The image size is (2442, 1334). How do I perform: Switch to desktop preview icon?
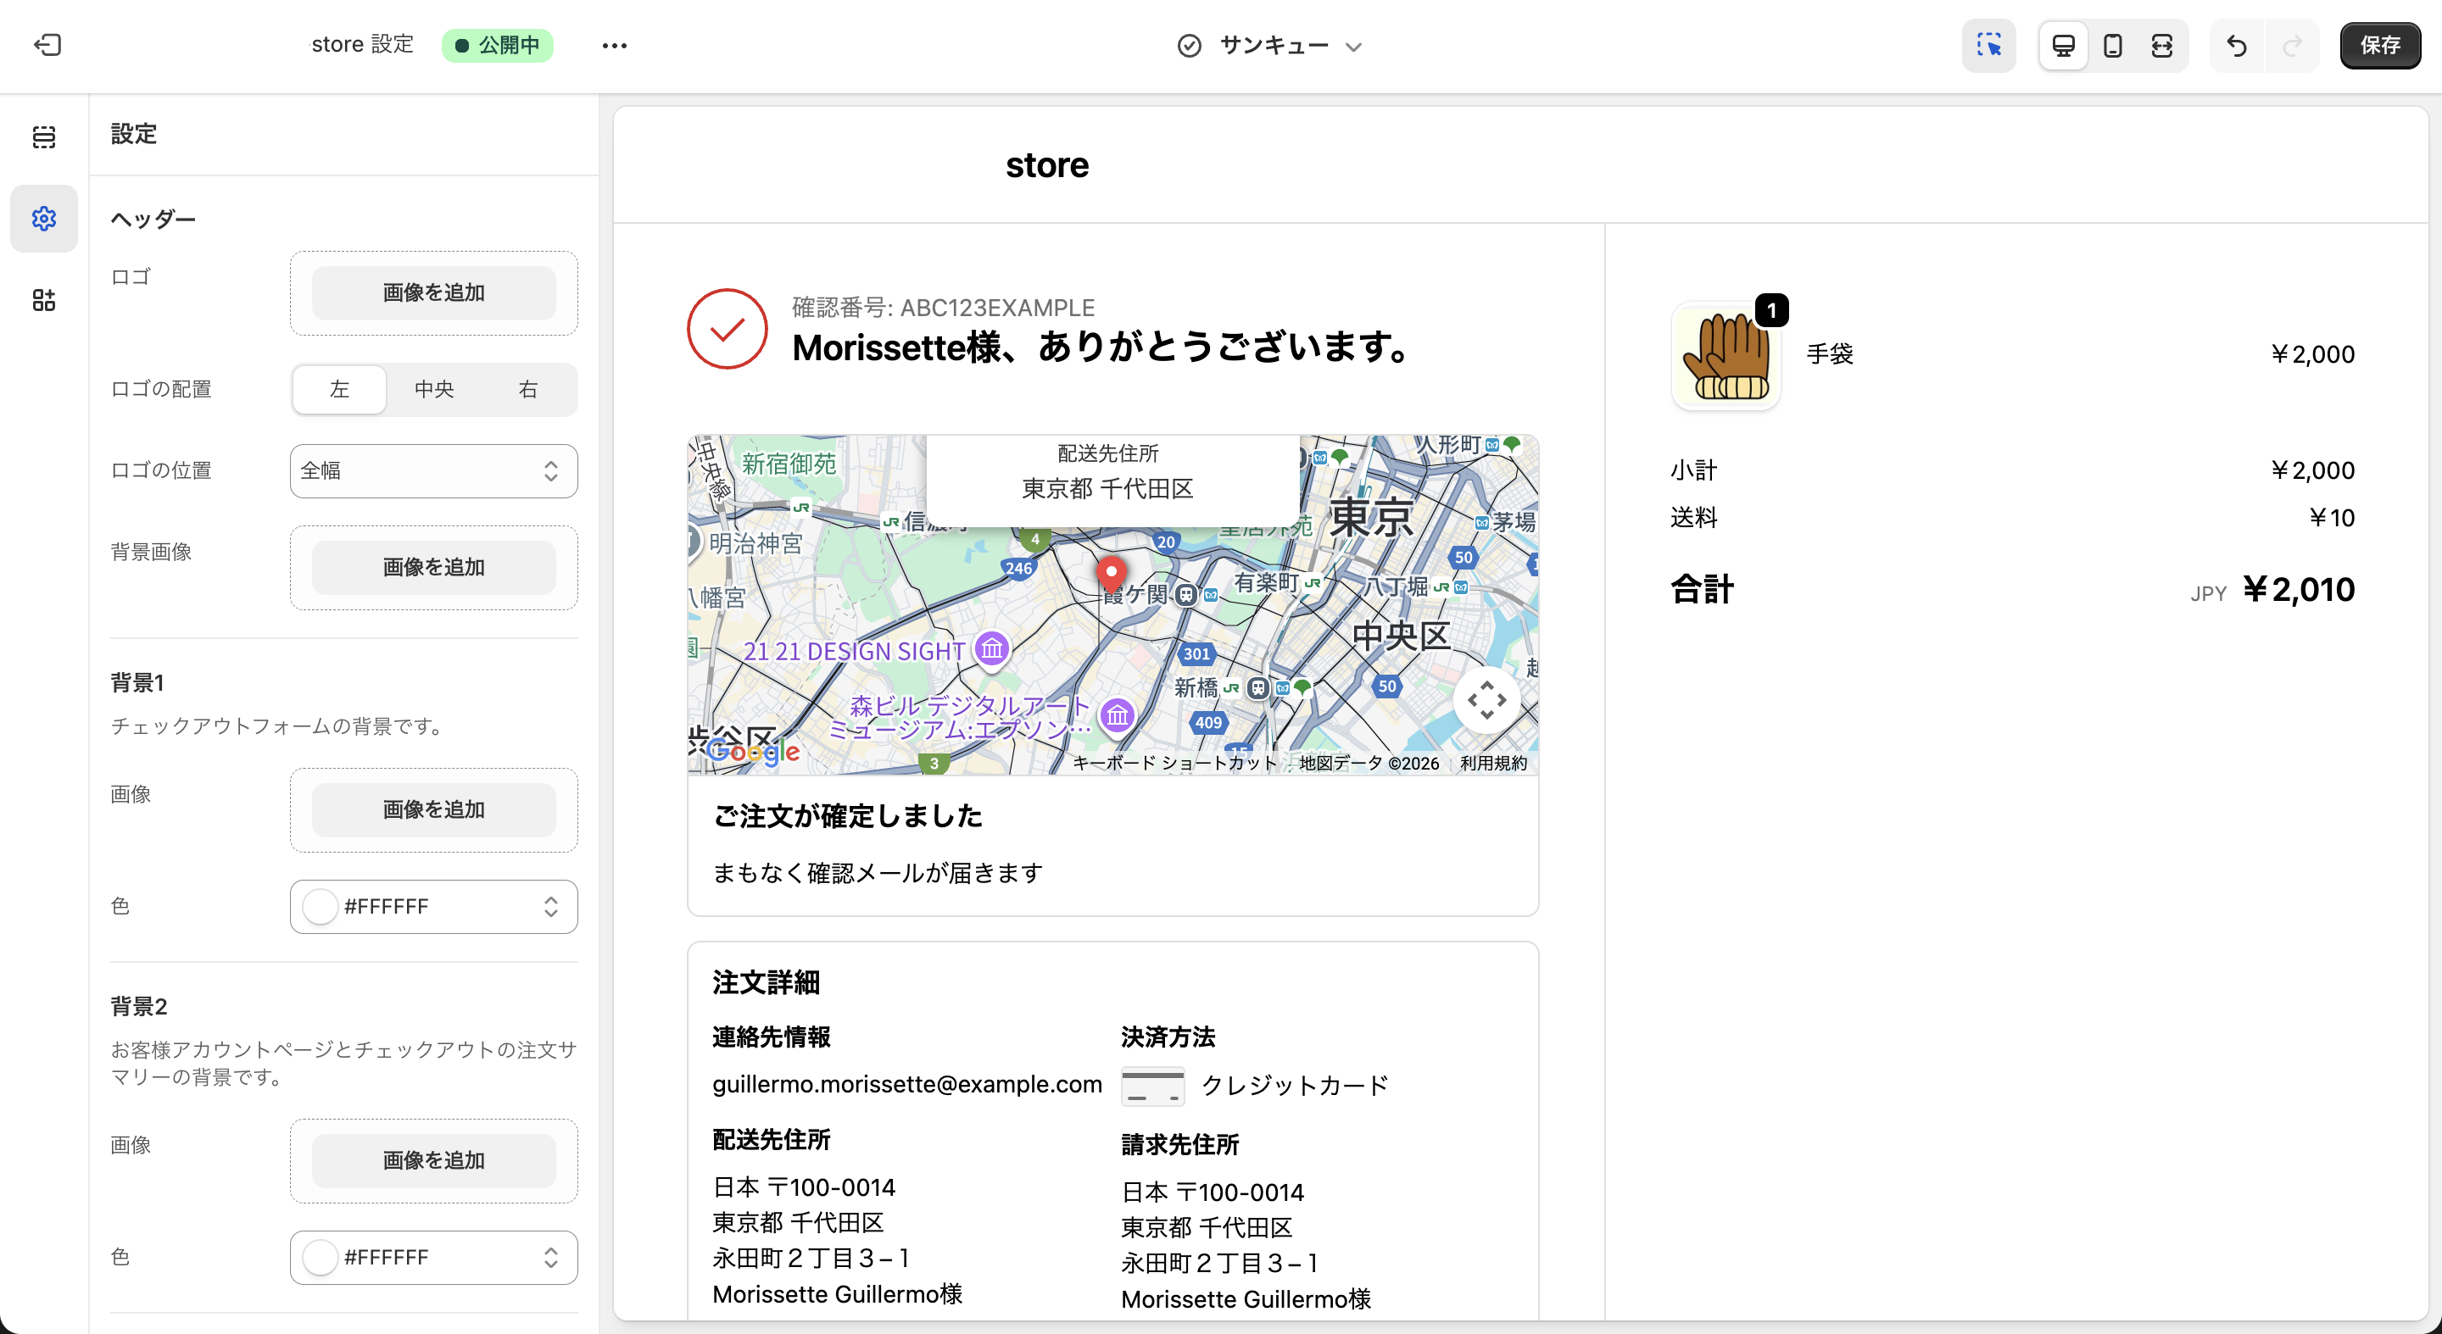(2063, 45)
